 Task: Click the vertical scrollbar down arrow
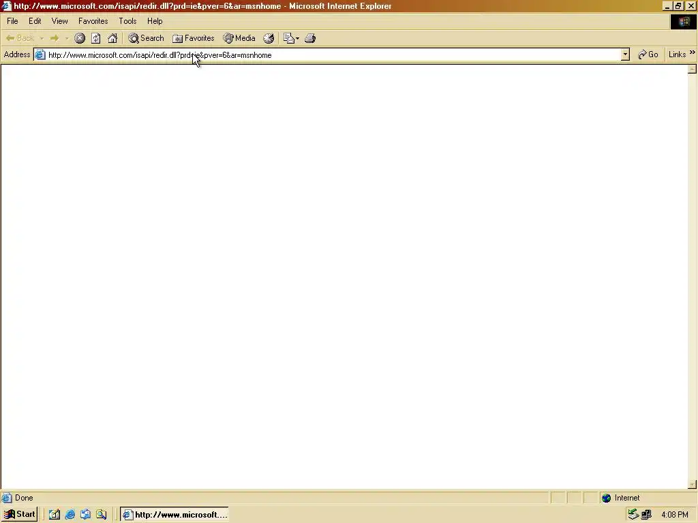point(692,484)
